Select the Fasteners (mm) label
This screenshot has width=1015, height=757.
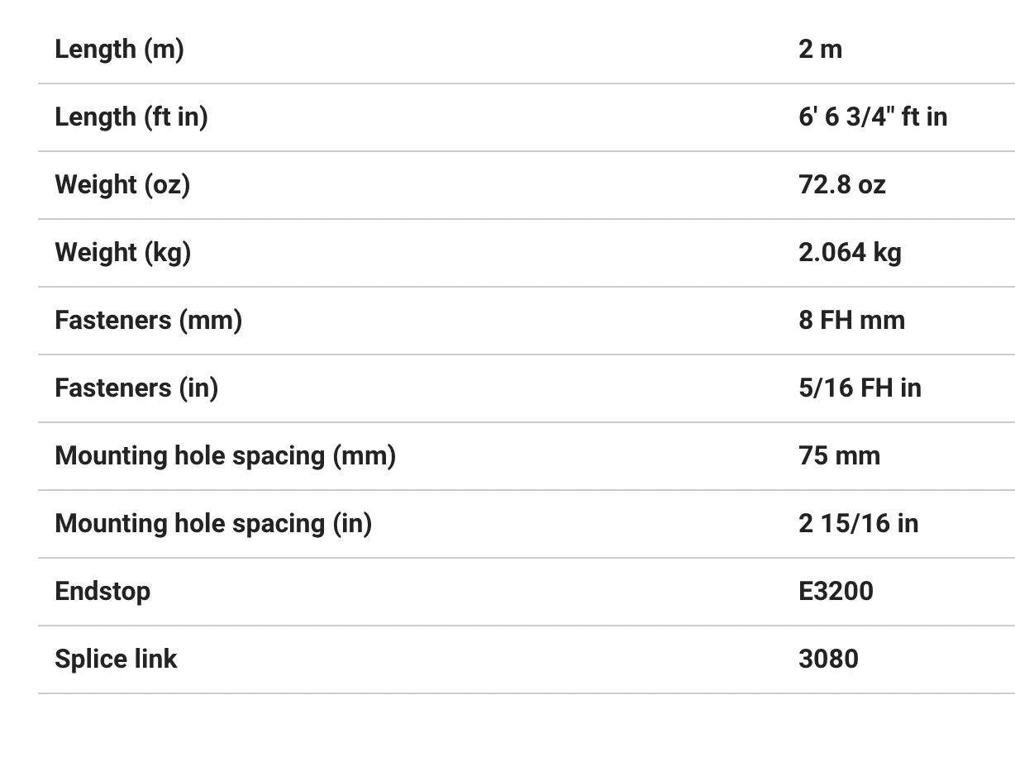[148, 321]
